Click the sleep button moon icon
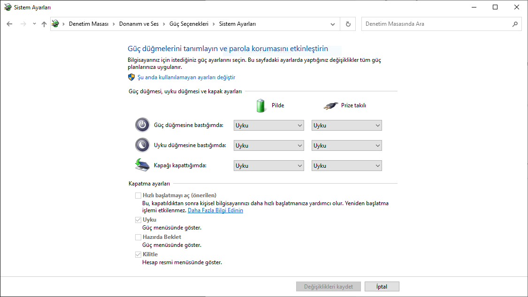Image resolution: width=528 pixels, height=297 pixels. [142, 145]
